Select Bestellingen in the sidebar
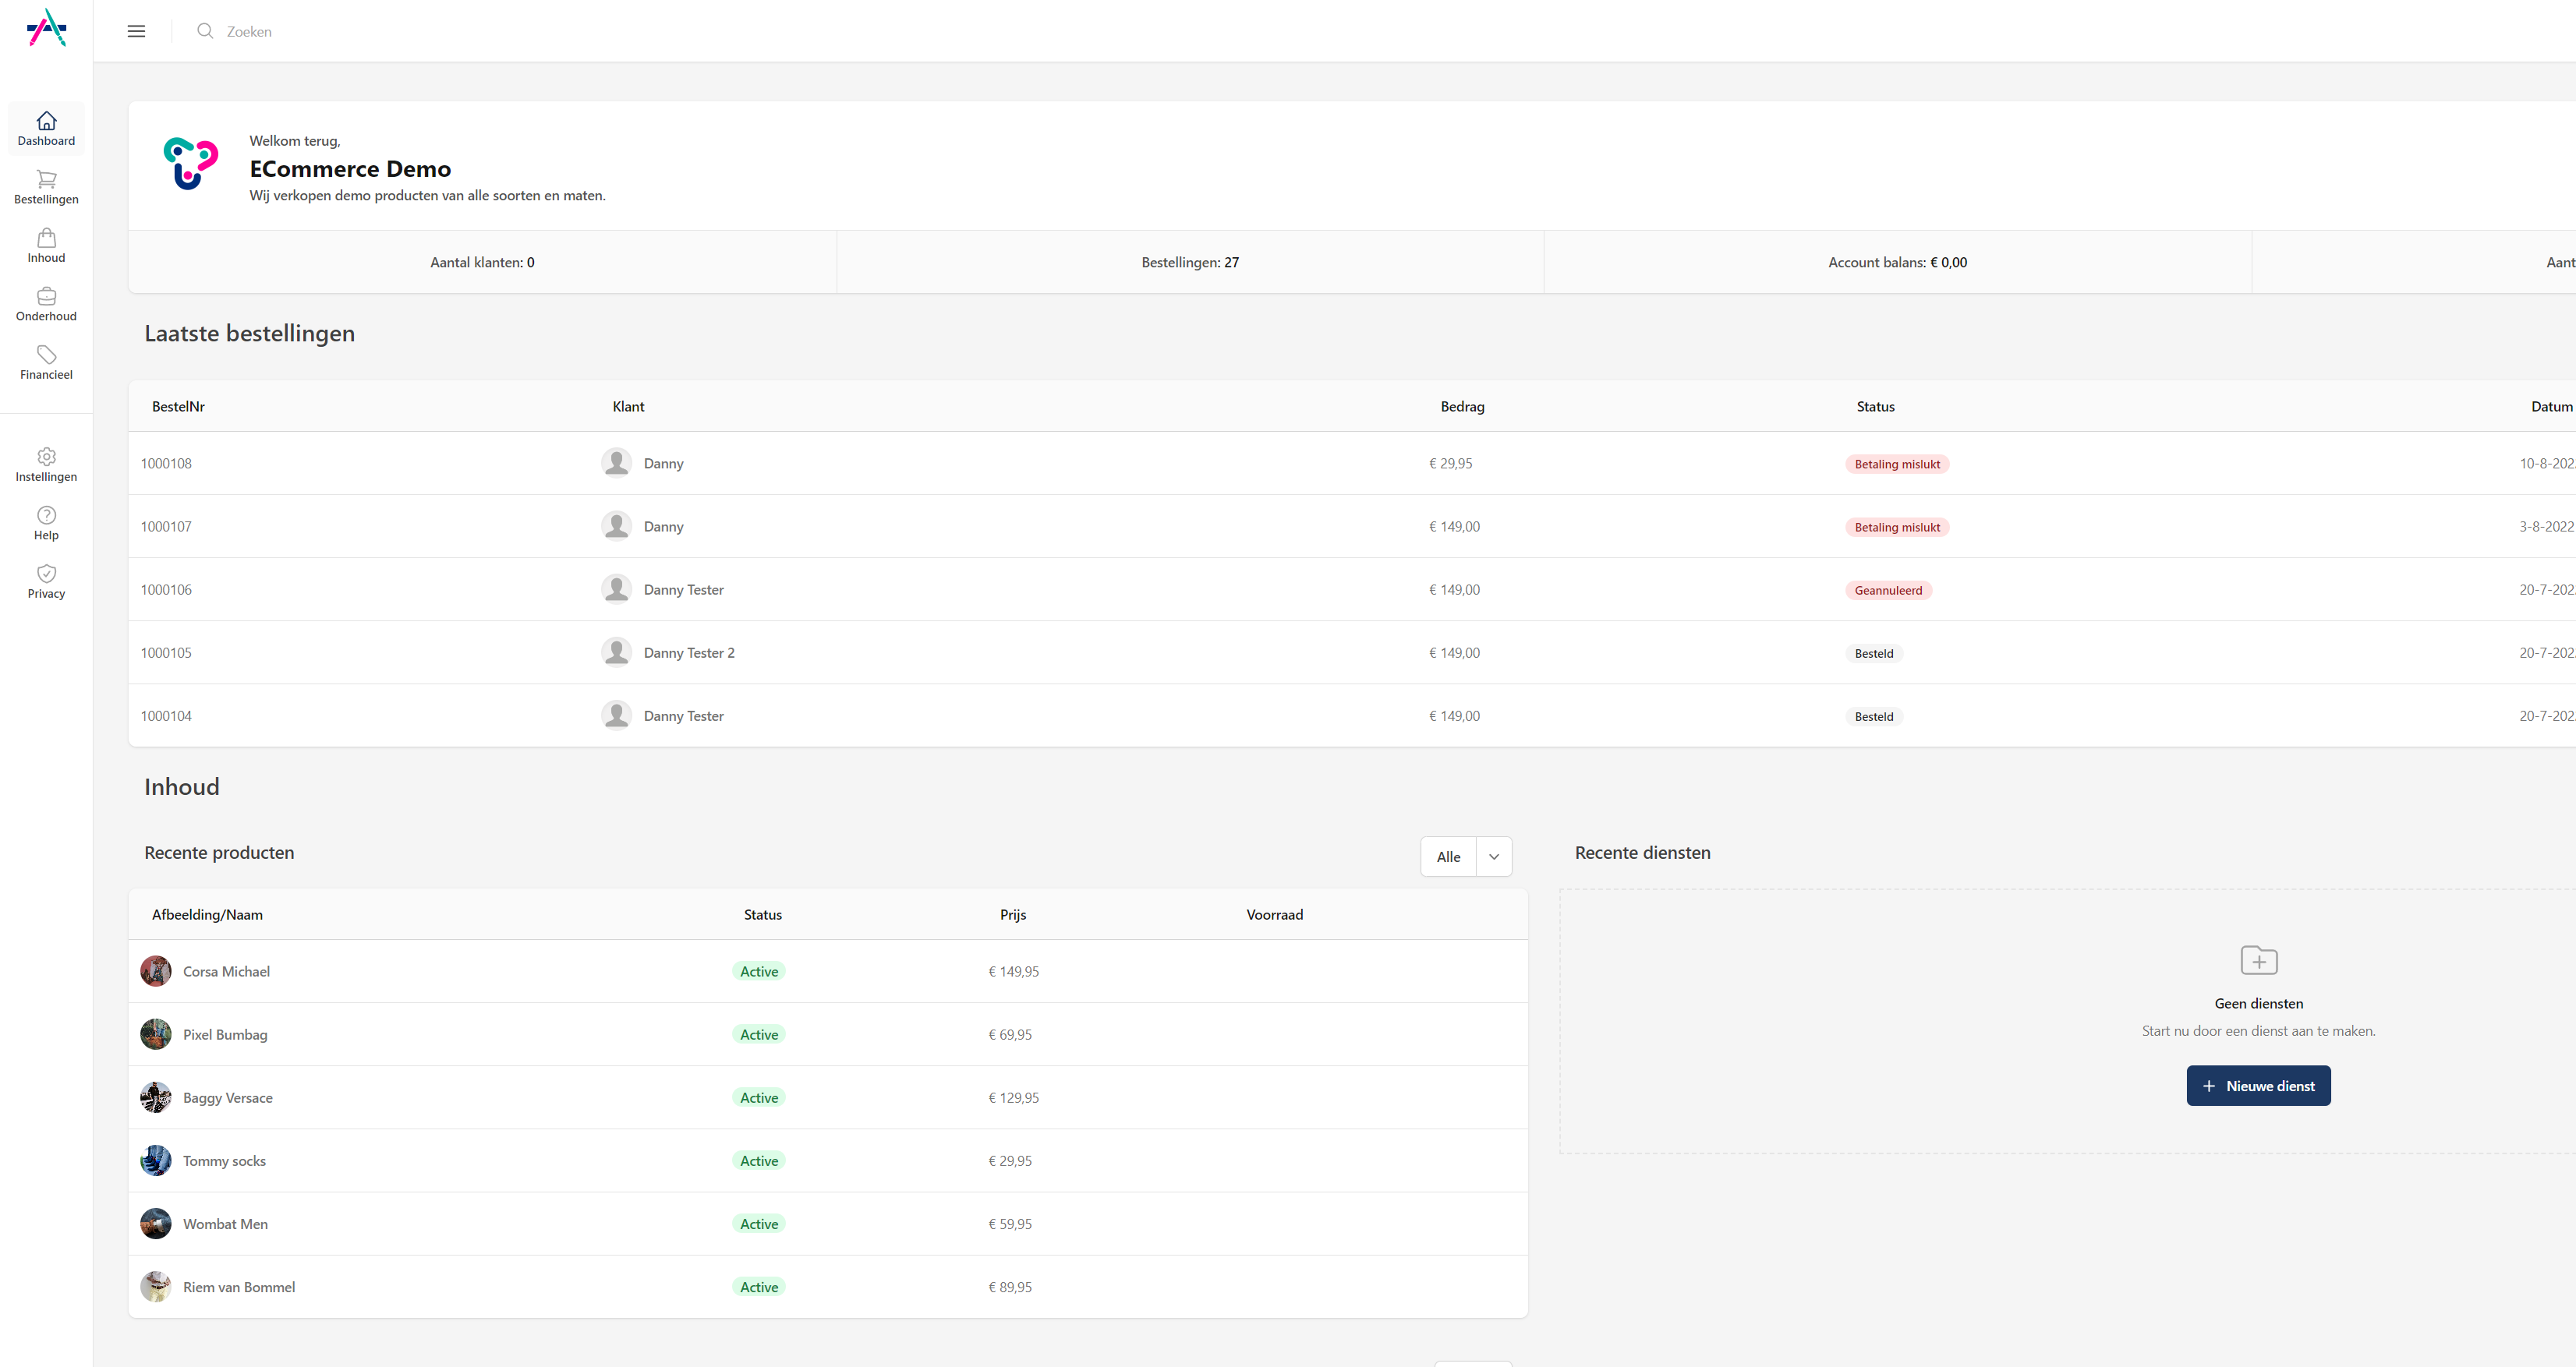Image resolution: width=2576 pixels, height=1367 pixels. click(x=46, y=185)
